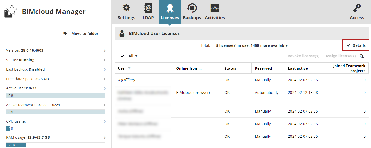Viewport: 371px width, 148px height.
Task: Click the search magnifier icon
Action: point(362,56)
